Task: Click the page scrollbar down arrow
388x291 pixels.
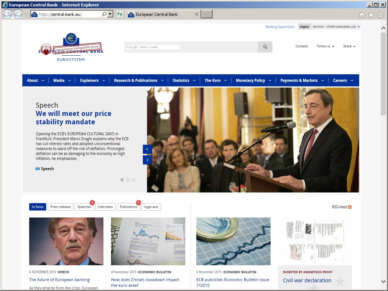Action: [x=383, y=282]
